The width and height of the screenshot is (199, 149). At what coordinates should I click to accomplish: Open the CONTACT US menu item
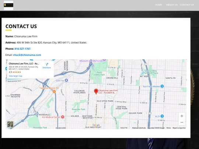(x=187, y=5)
